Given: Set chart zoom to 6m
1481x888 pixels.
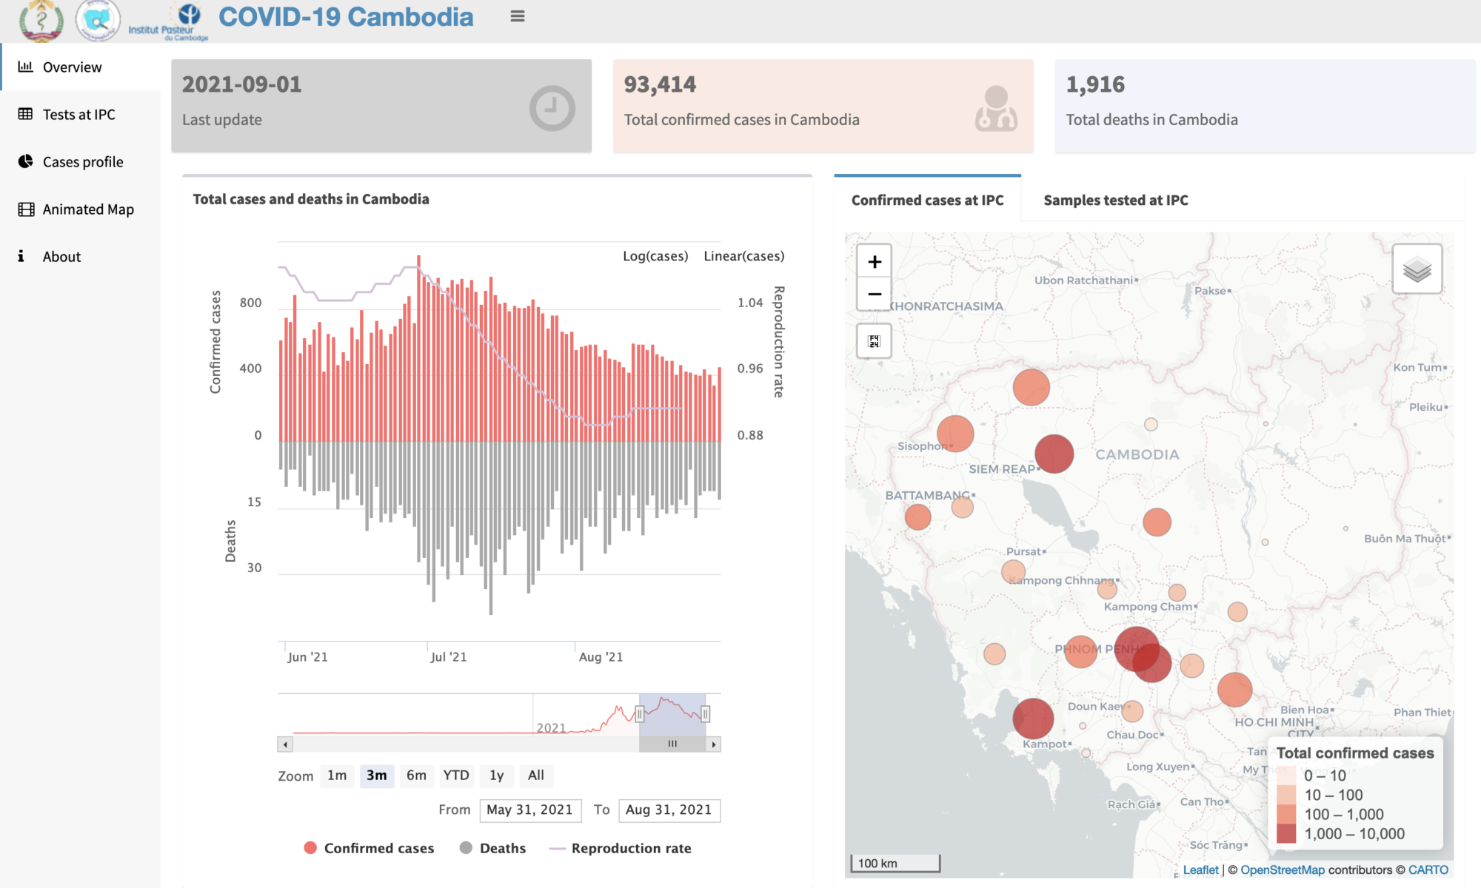Looking at the screenshot, I should point(416,776).
